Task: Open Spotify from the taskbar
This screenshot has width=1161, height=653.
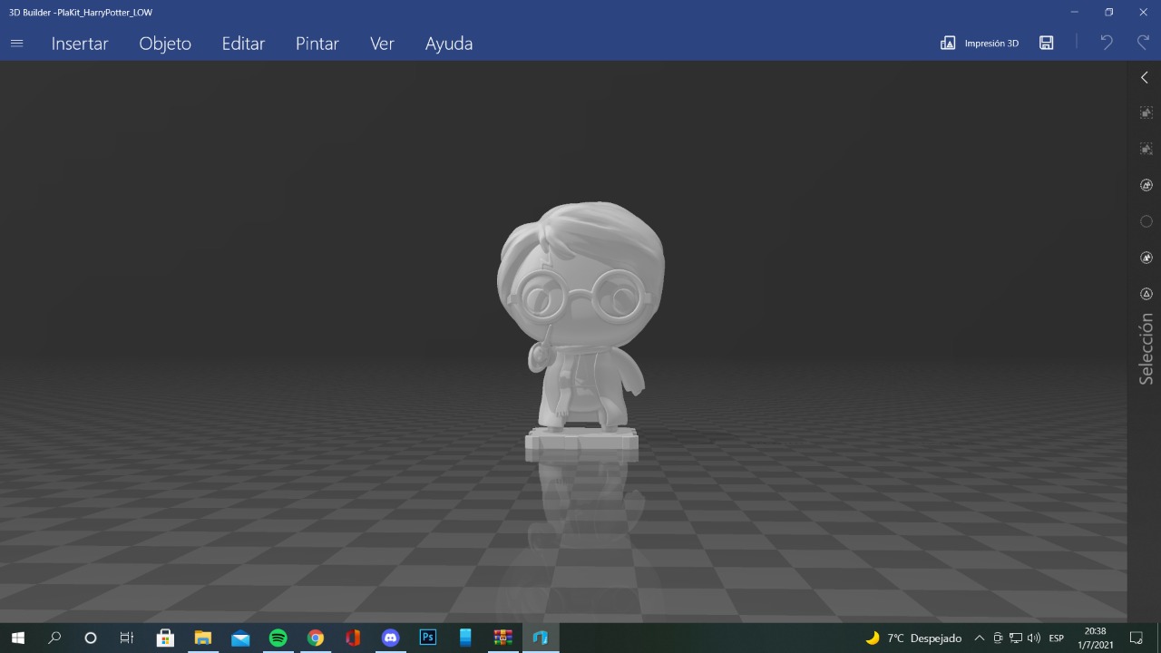Action: coord(278,638)
